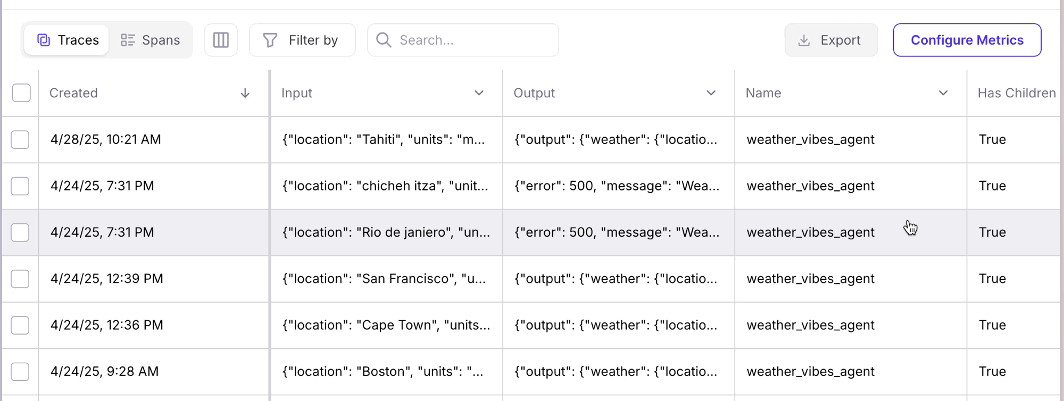
Task: Click the funnel Filter by icon
Action: click(270, 40)
